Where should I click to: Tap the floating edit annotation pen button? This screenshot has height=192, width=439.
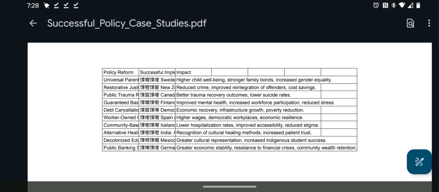[419, 162]
